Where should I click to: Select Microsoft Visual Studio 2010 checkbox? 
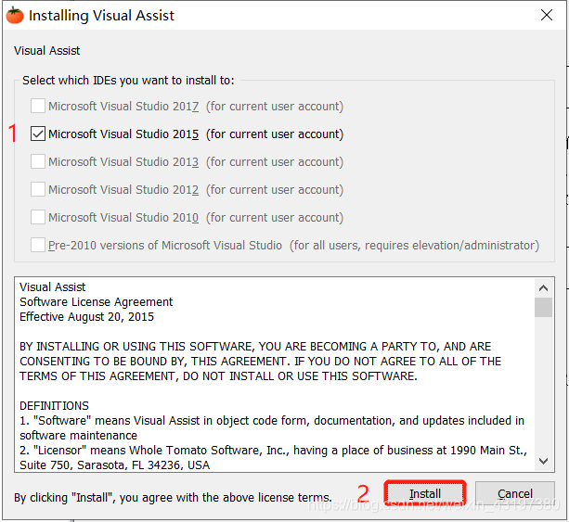pos(38,218)
